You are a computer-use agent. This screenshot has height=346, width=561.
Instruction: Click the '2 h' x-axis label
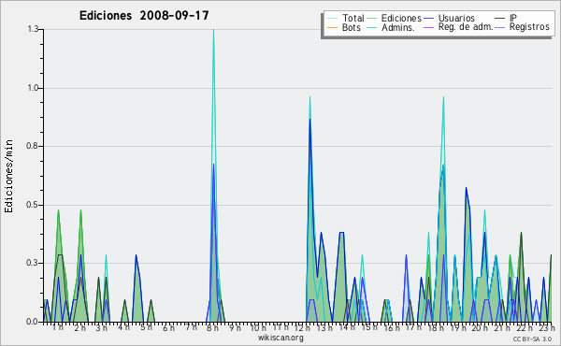tap(79, 327)
